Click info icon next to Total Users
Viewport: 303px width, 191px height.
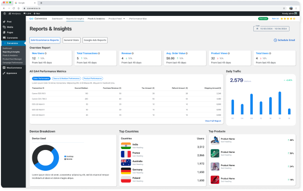(x=270, y=54)
